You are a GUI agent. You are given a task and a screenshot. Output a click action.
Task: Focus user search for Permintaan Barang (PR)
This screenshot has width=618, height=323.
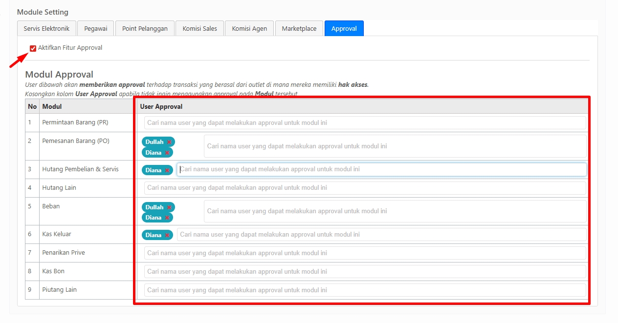point(365,123)
